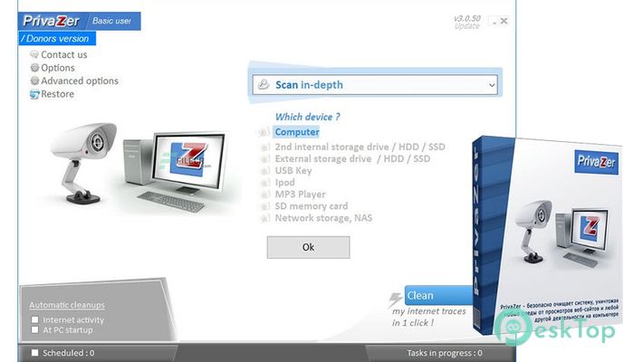Open the Automatic cleanups link
The width and height of the screenshot is (634, 362).
(67, 305)
